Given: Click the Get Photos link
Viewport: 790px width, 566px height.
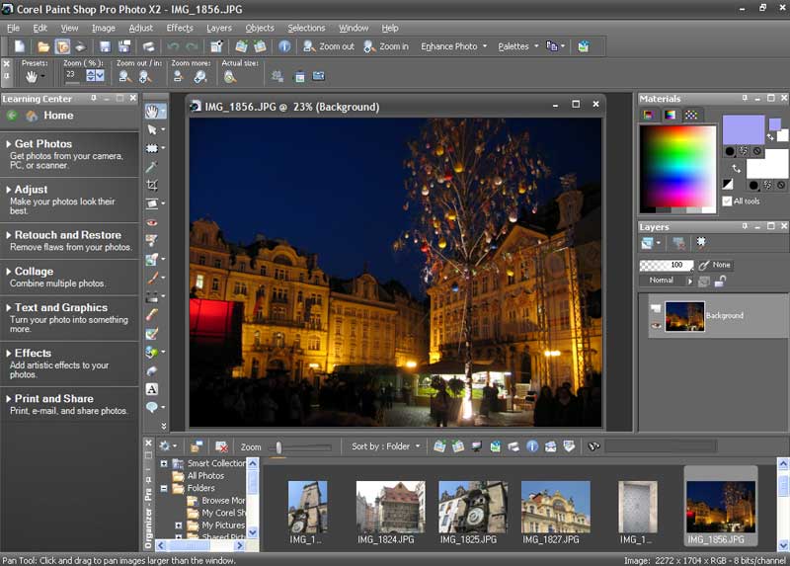Looking at the screenshot, I should (x=42, y=144).
